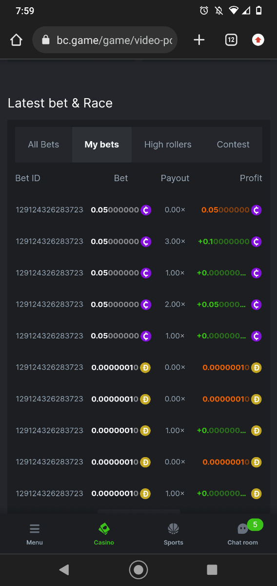Tap the lock icon in address bar

pyautogui.click(x=46, y=40)
